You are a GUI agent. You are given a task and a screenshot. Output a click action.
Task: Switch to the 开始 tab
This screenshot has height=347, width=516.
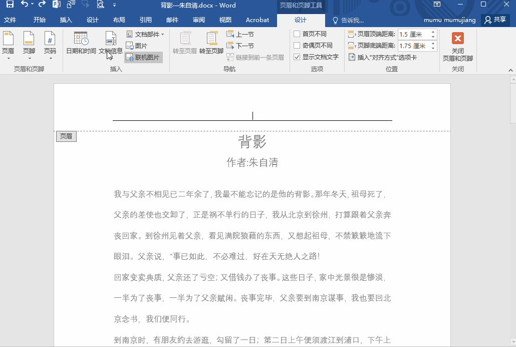click(39, 20)
